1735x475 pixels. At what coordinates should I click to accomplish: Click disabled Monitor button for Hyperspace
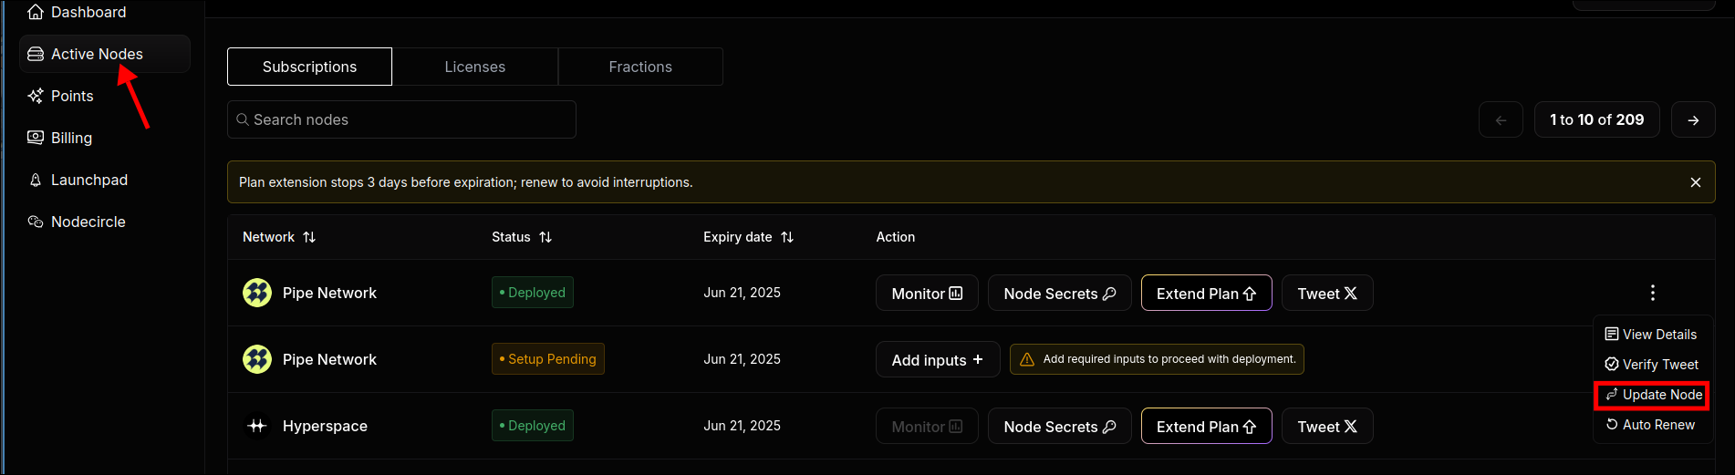[x=927, y=426]
